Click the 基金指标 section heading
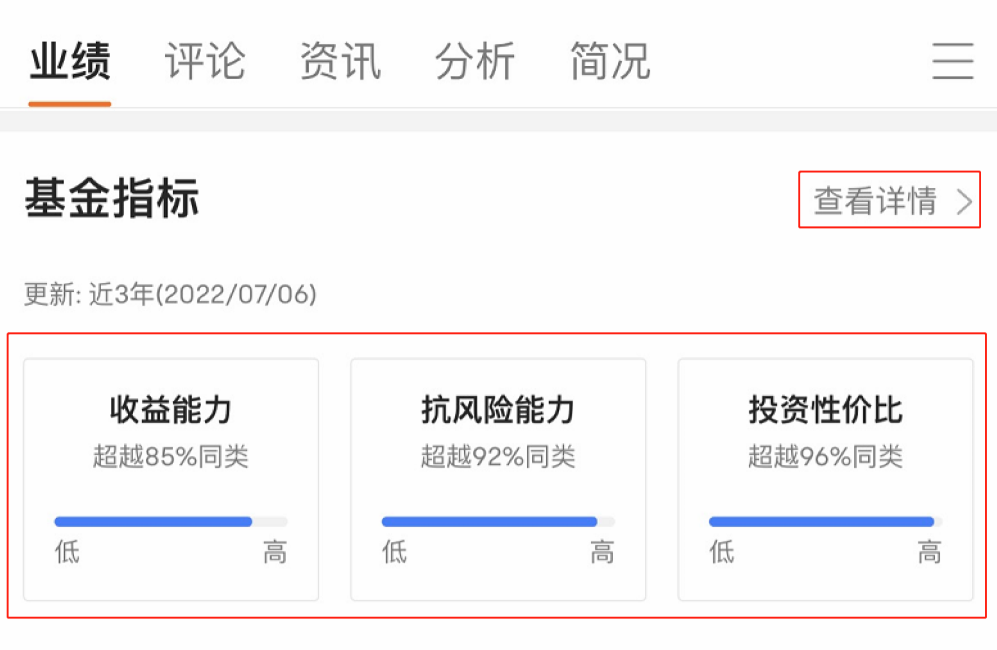This screenshot has width=997, height=650. click(x=112, y=198)
